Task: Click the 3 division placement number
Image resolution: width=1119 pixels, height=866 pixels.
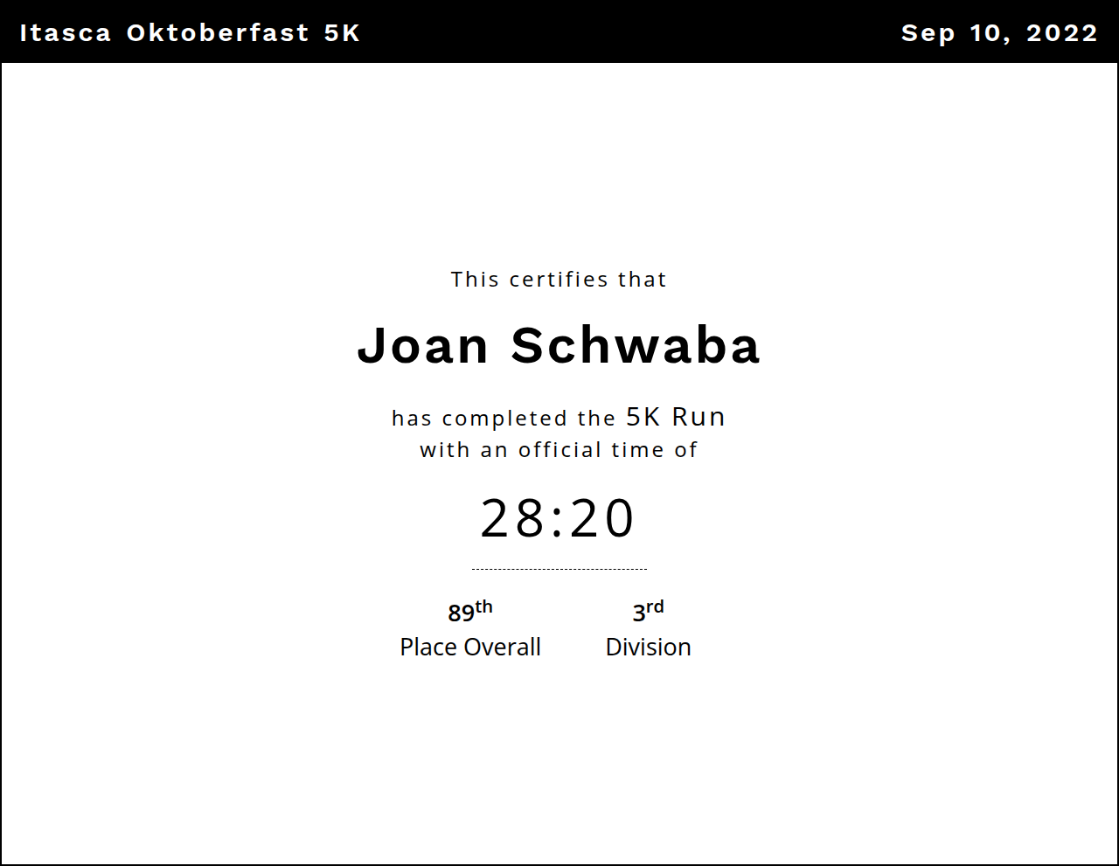Action: point(638,613)
